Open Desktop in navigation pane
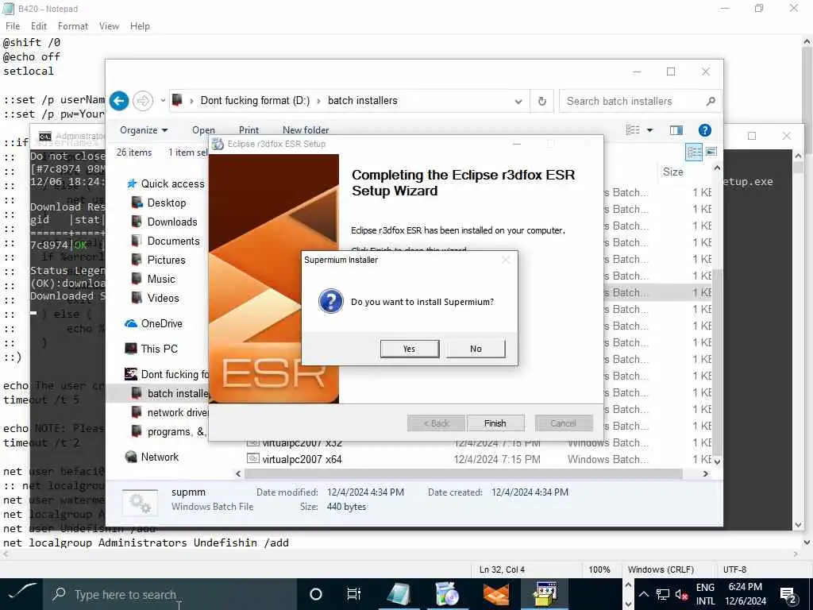 coord(160,203)
